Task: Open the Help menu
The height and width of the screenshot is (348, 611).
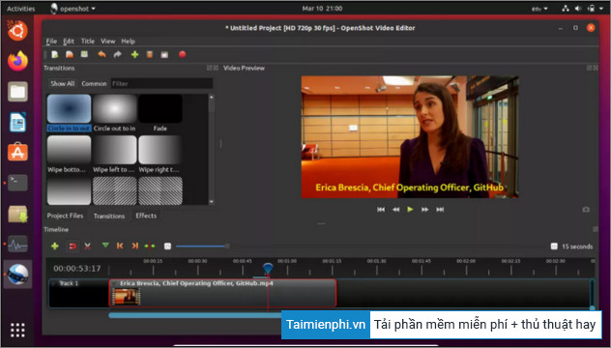Action: [x=128, y=42]
